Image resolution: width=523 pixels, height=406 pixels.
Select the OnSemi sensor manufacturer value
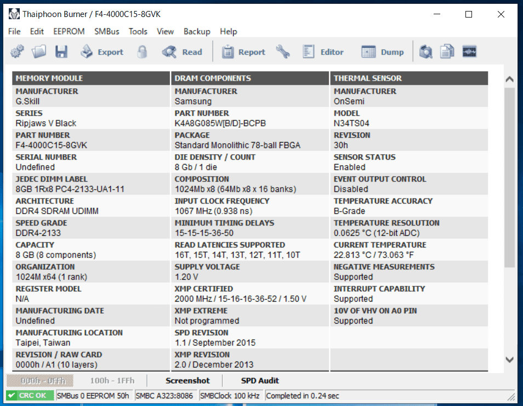pos(349,101)
